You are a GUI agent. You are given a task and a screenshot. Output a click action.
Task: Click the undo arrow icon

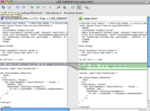pos(17,7)
